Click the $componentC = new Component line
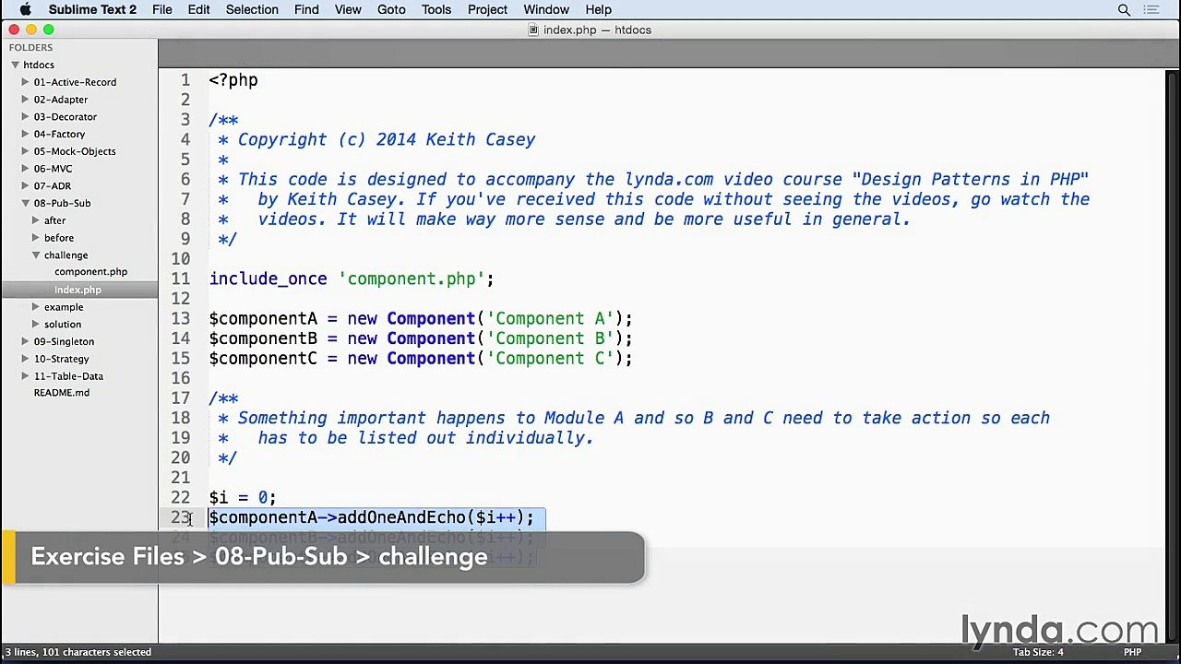 [421, 359]
